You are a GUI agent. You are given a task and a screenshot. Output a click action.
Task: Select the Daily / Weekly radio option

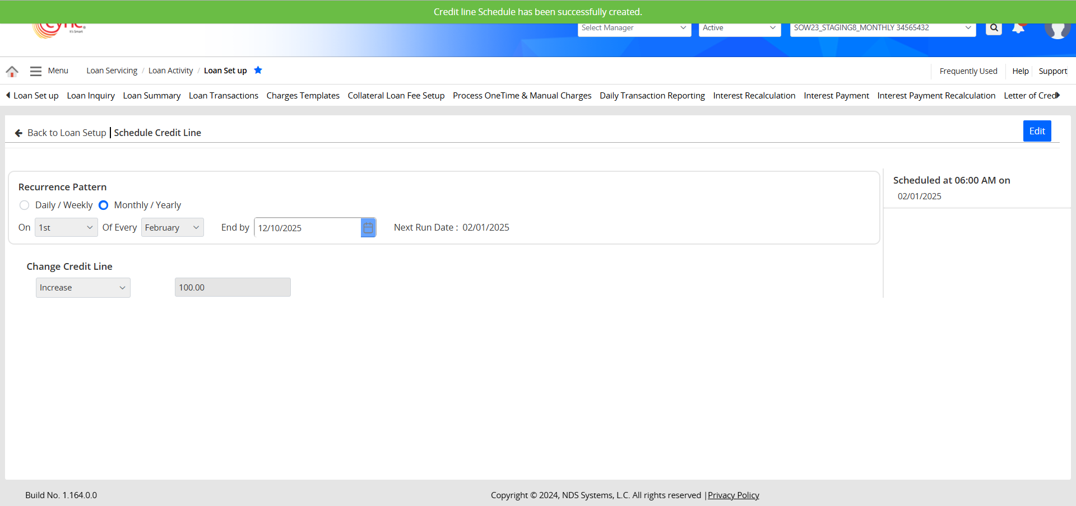[24, 205]
